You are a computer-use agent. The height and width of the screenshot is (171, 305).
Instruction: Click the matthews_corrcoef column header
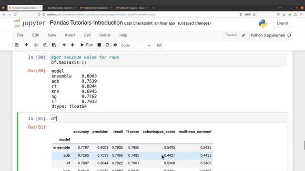[195, 132]
